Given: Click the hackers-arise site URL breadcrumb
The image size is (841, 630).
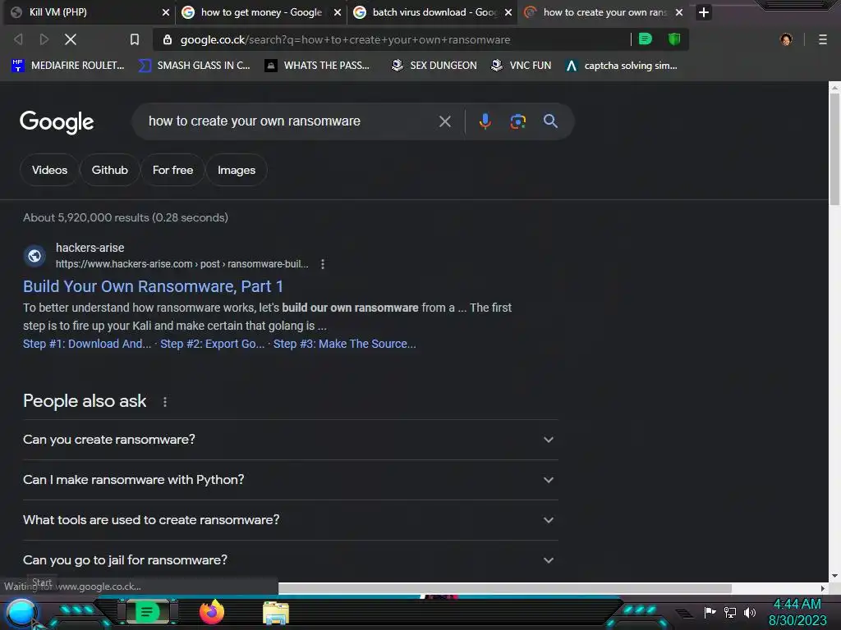Looking at the screenshot, I should (182, 264).
